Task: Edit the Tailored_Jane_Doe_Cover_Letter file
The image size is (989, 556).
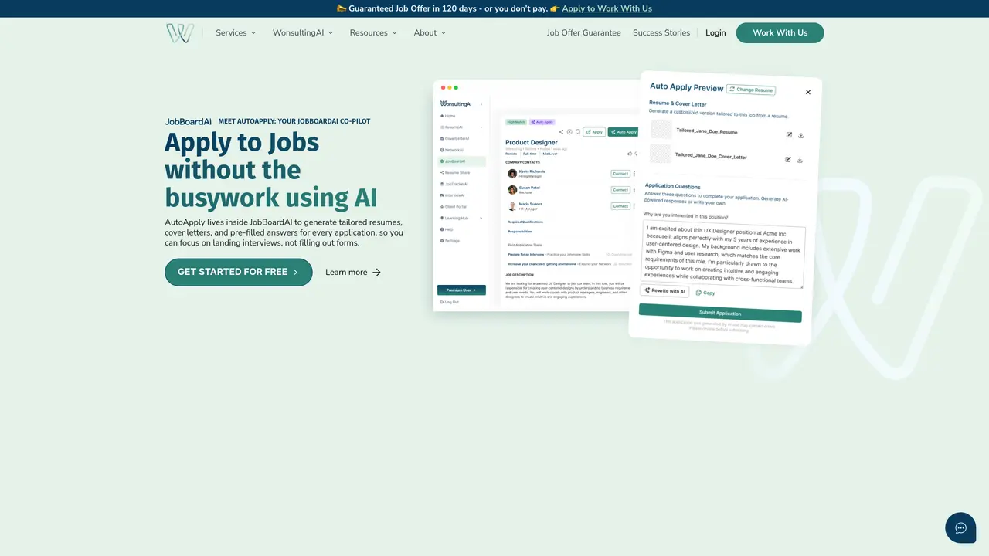Action: 788,159
